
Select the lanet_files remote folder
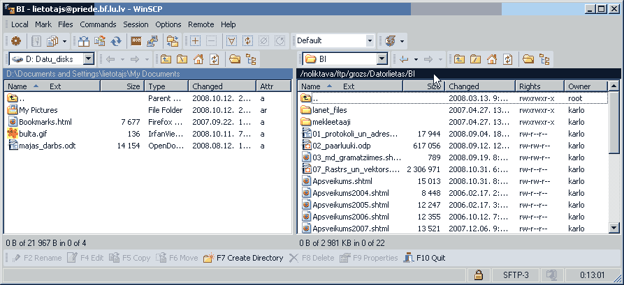[x=324, y=110]
